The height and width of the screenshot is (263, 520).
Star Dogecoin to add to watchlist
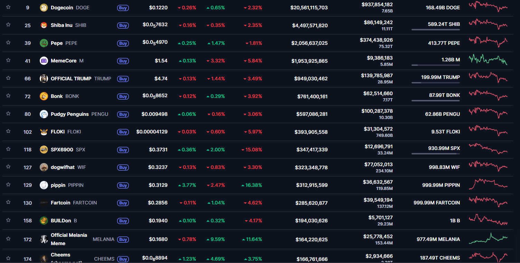tap(8, 7)
